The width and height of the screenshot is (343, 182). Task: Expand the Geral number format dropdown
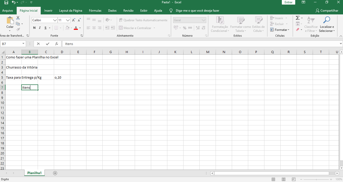[x=204, y=20]
